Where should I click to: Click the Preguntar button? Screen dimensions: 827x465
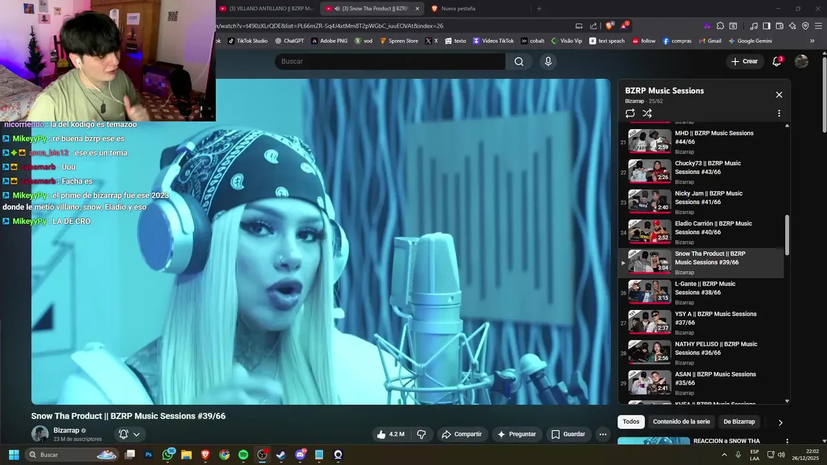tap(516, 434)
